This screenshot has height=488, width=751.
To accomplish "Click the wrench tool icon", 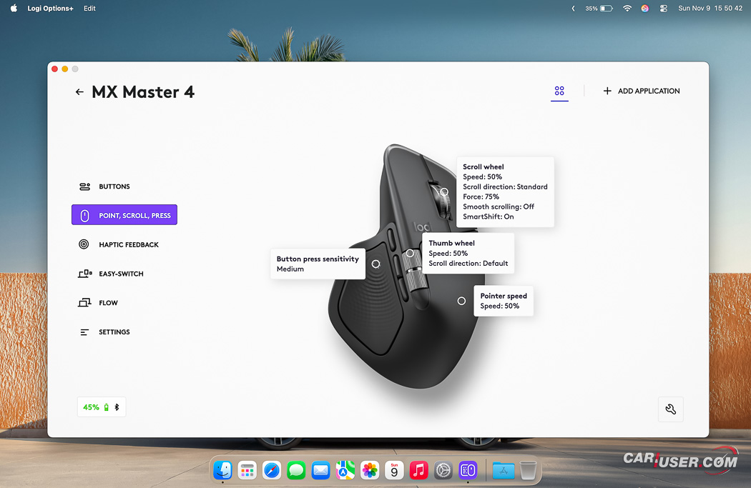I will 670,409.
